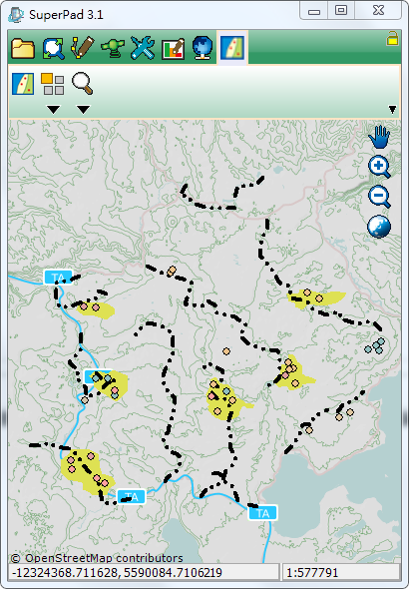Image resolution: width=409 pixels, height=589 pixels.
Task: Click the chart with pencil icon
Action: (173, 48)
